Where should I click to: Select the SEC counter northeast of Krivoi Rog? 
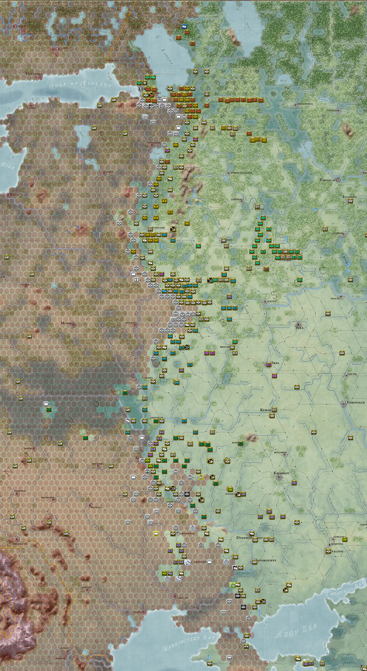[201, 545]
